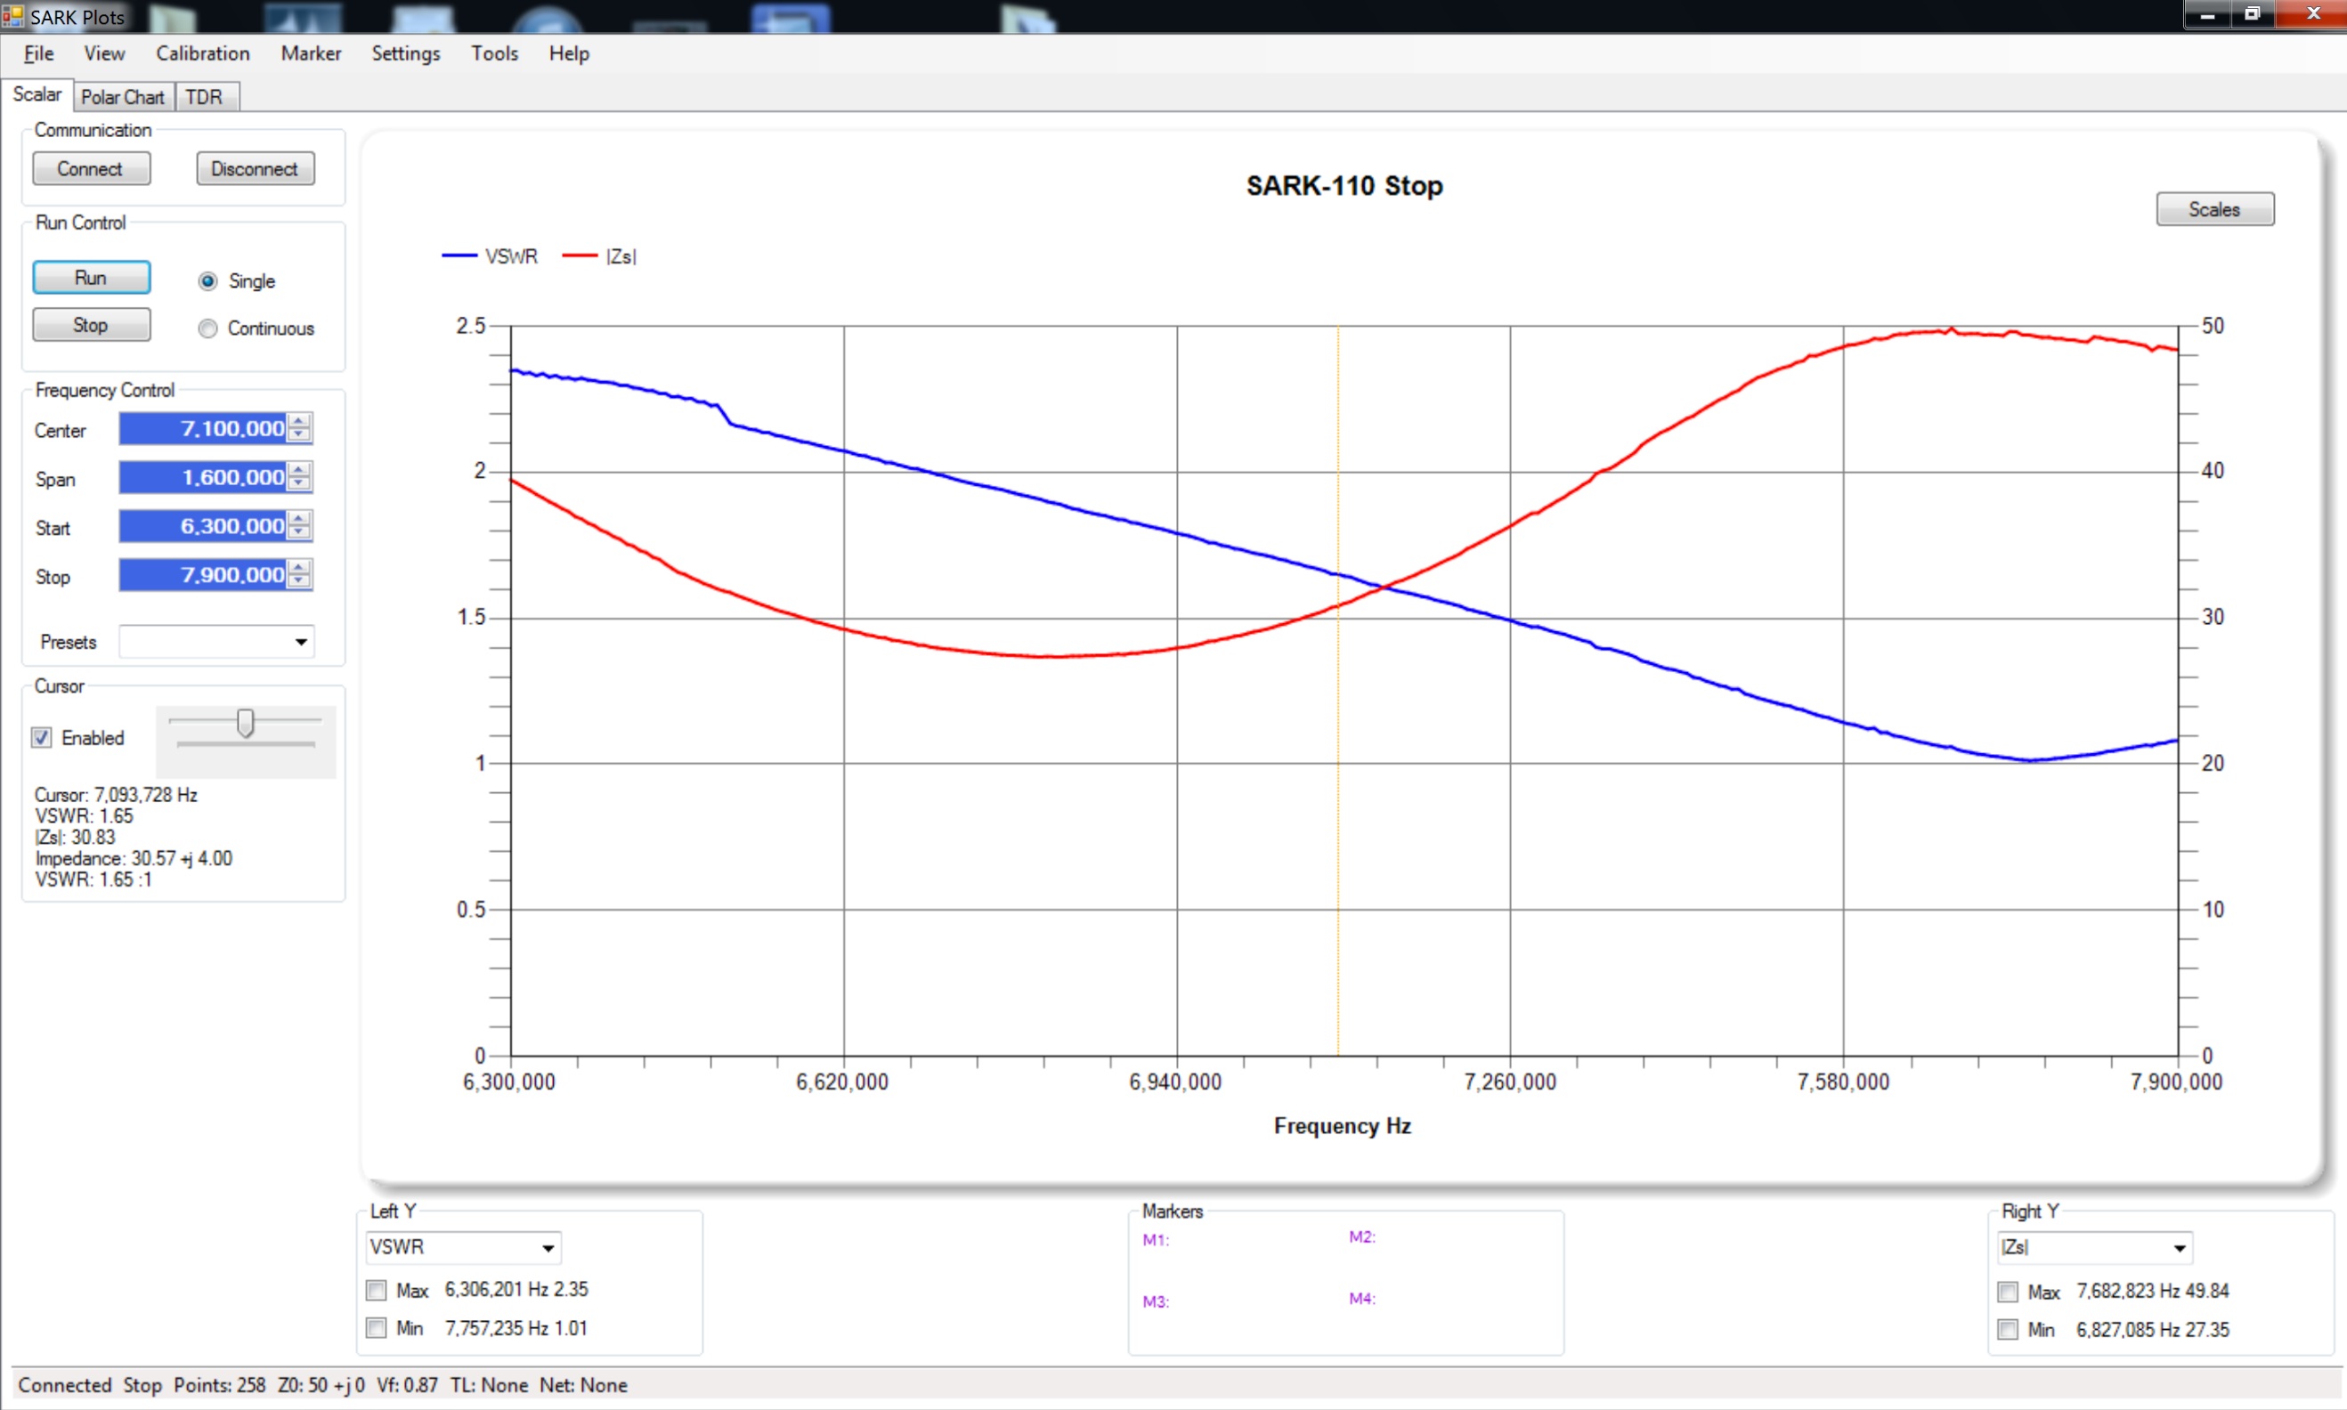
Task: Click the Run button
Action: [91, 278]
